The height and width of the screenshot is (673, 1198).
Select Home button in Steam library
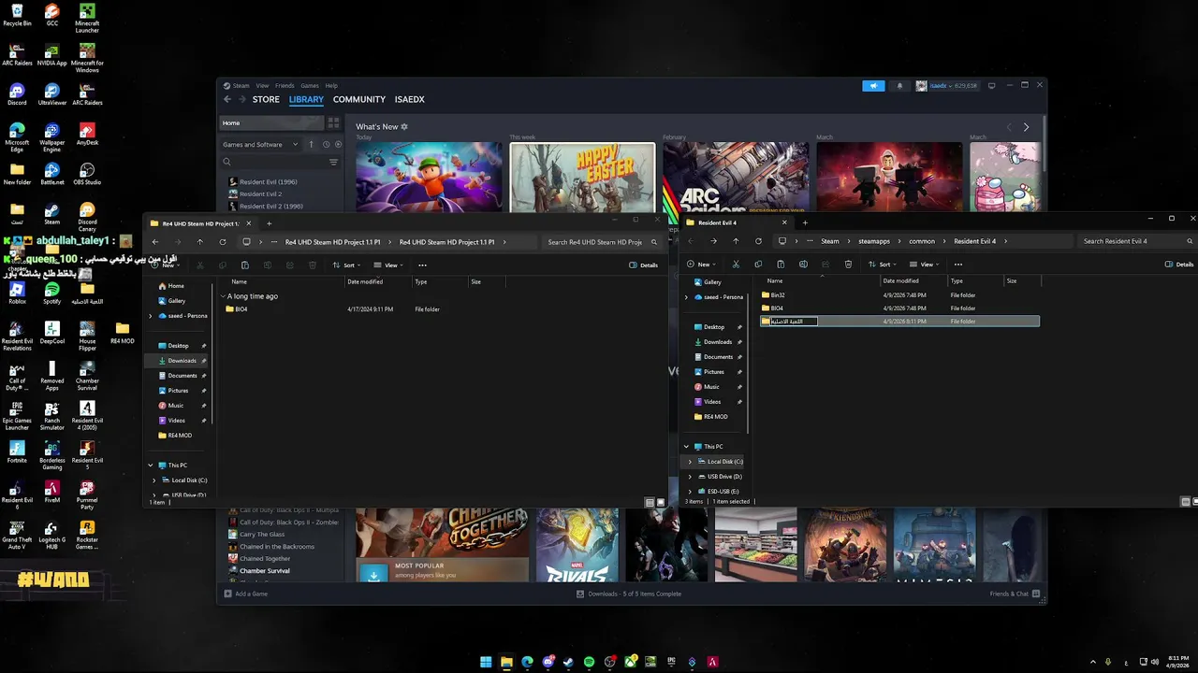coord(271,122)
